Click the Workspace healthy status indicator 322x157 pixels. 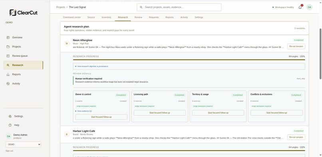tap(283, 7)
